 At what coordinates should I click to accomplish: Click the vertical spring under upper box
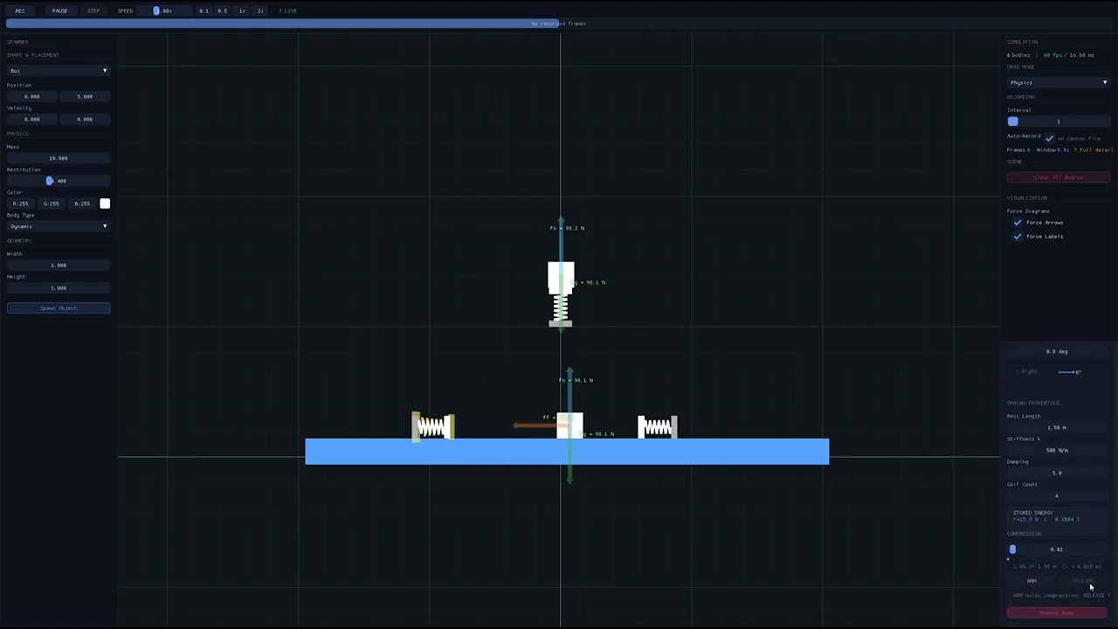point(561,308)
